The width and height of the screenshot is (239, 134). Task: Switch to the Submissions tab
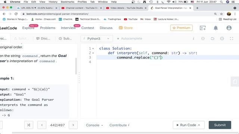coord(65,39)
